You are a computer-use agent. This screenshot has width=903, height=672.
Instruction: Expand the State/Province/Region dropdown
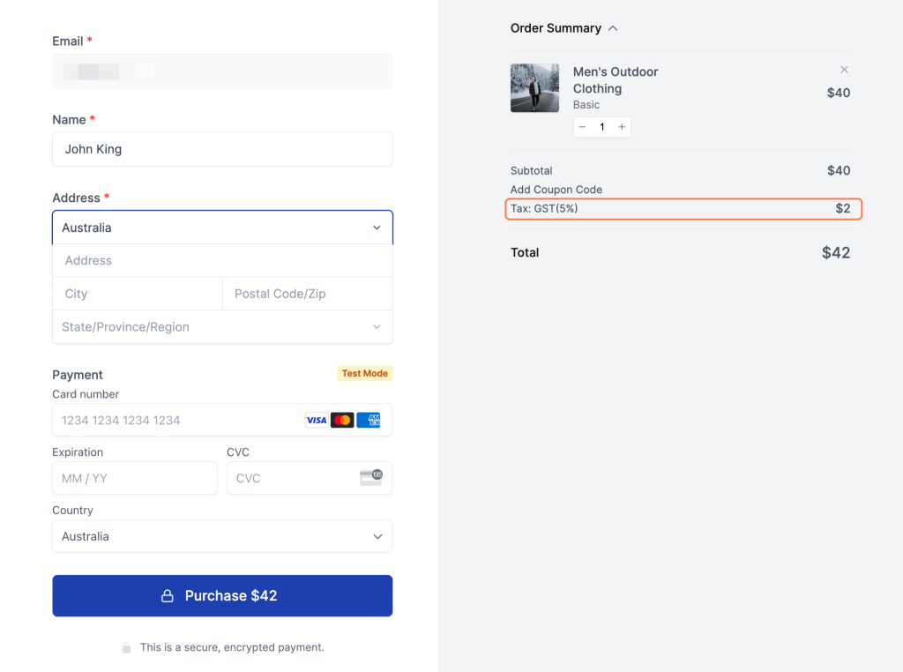pos(222,326)
